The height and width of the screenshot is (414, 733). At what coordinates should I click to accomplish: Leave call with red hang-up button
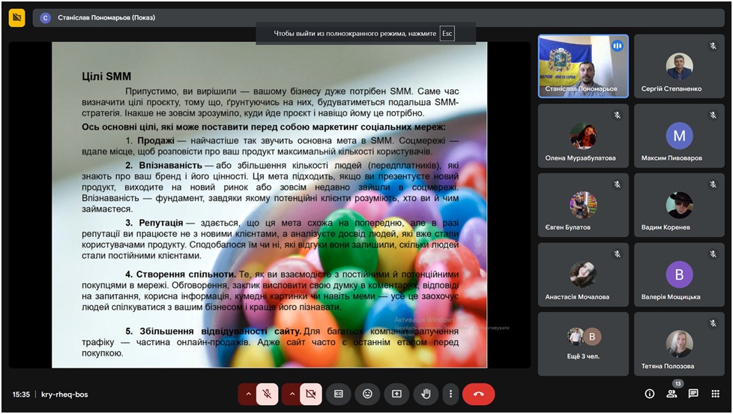(x=478, y=394)
